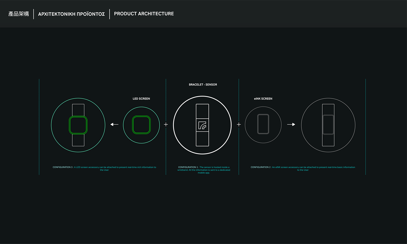Open the CONFIGURATION 1 description link
Screen dimensions: 407x244
[203, 169]
